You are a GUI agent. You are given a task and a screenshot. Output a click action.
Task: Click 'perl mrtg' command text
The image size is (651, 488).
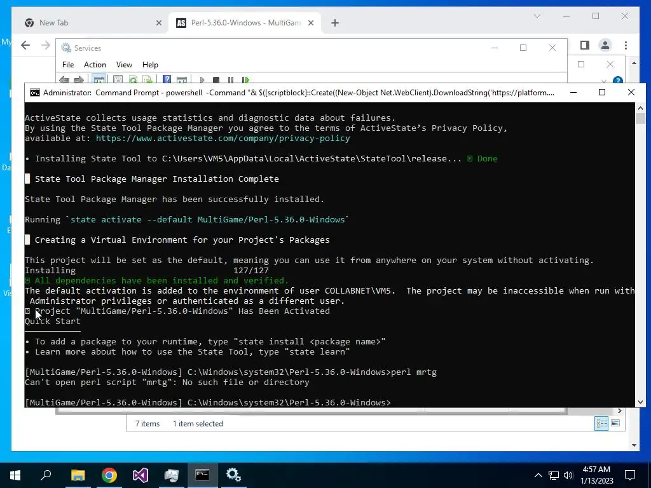(414, 372)
